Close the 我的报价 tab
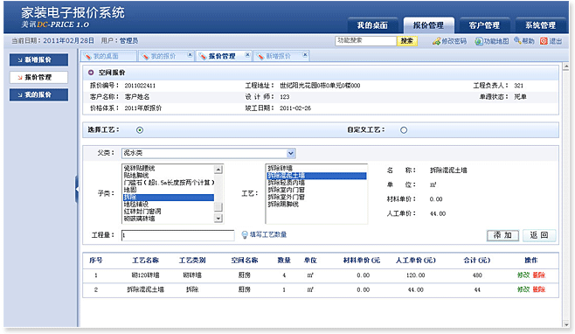The height and width of the screenshot is (334, 575). click(x=190, y=55)
